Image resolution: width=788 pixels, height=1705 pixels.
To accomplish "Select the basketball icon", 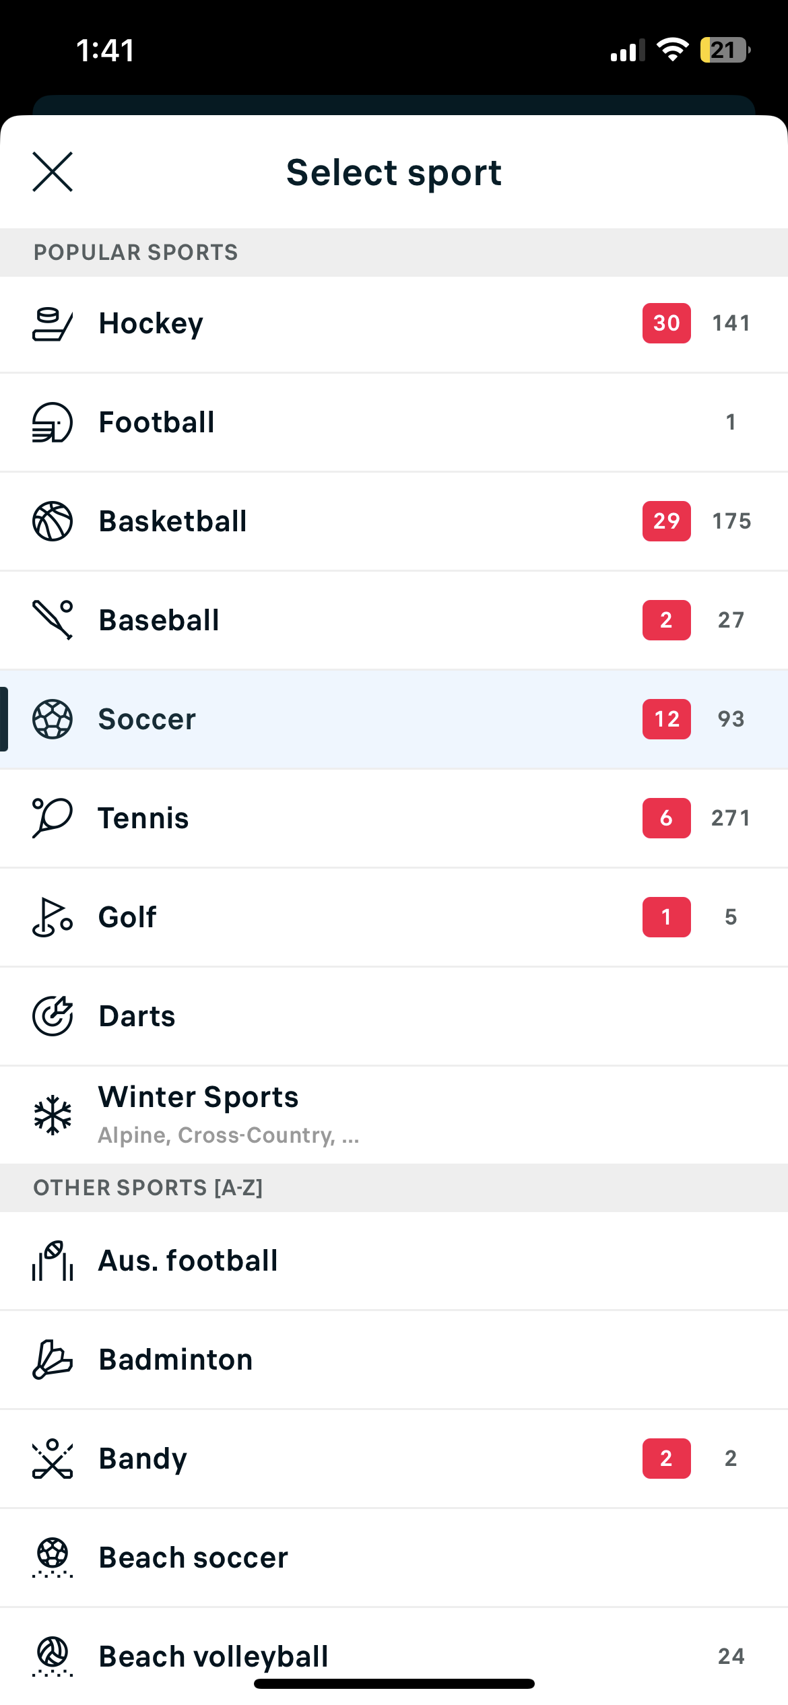I will coord(52,521).
